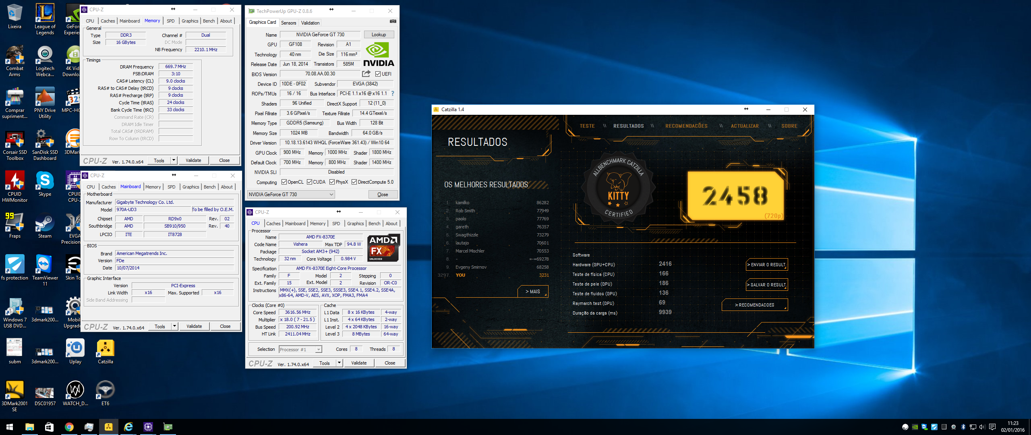Toggle CUDA checkbox in GPU-Z
Image resolution: width=1031 pixels, height=435 pixels.
point(309,182)
